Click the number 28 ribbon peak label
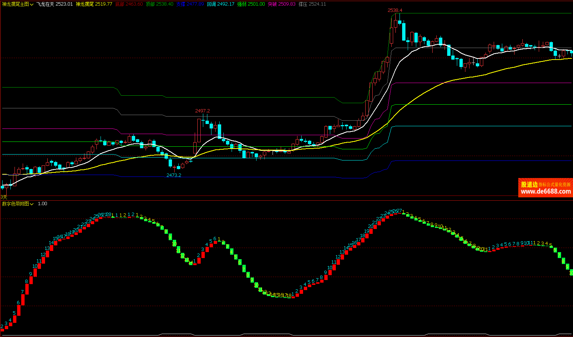The height and width of the screenshot is (337, 573). (109, 214)
